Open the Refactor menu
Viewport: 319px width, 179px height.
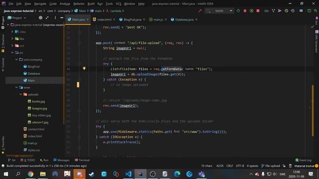(x=79, y=3)
